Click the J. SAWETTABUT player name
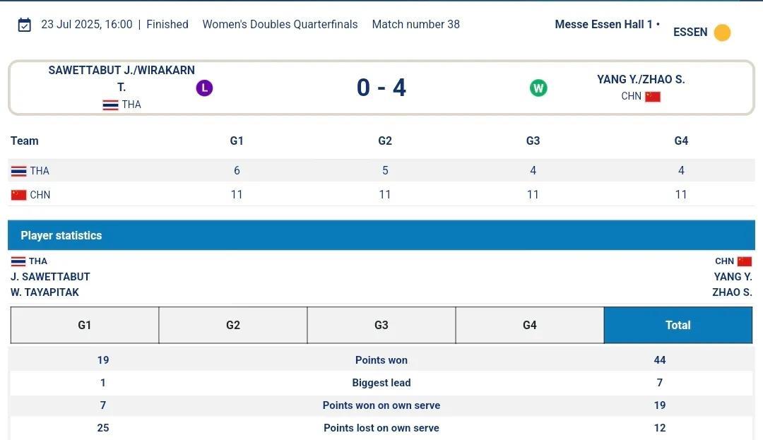763x440 pixels. [x=50, y=277]
